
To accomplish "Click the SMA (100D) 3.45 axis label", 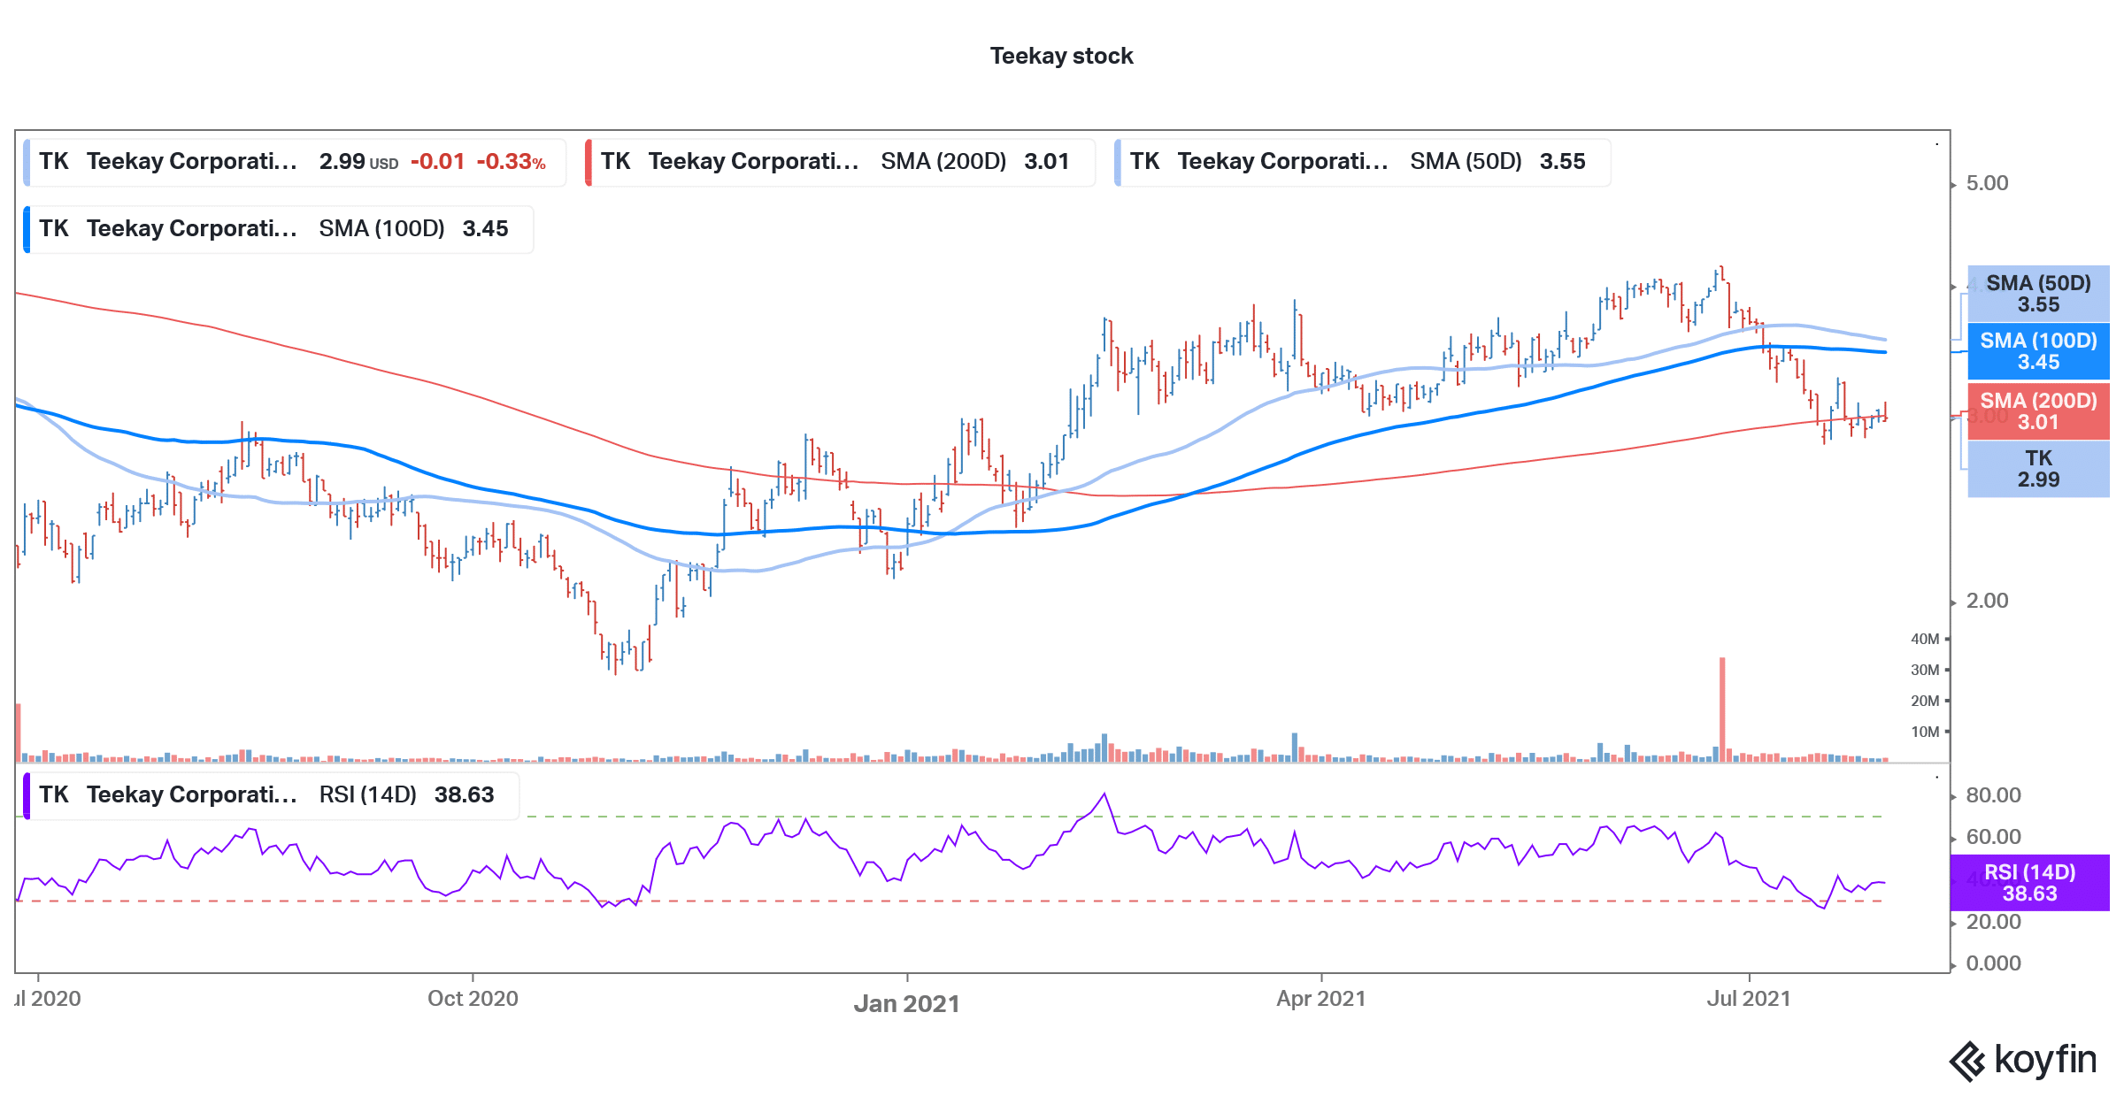I will point(2038,351).
